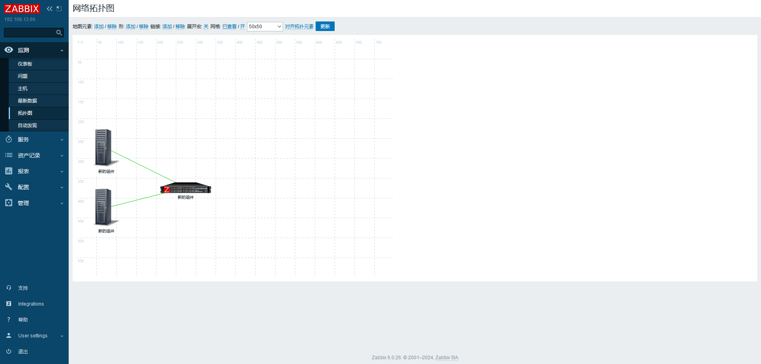Toggle grid visibility (已查看)
This screenshot has width=761, height=364.
(229, 27)
